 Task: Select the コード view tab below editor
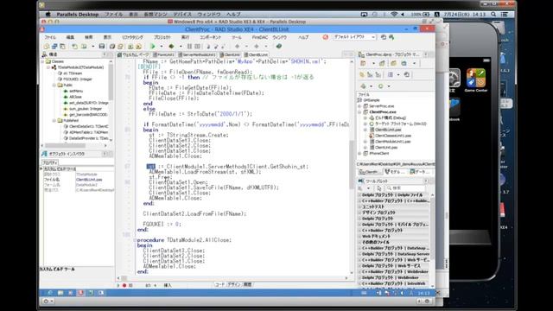pos(219,284)
